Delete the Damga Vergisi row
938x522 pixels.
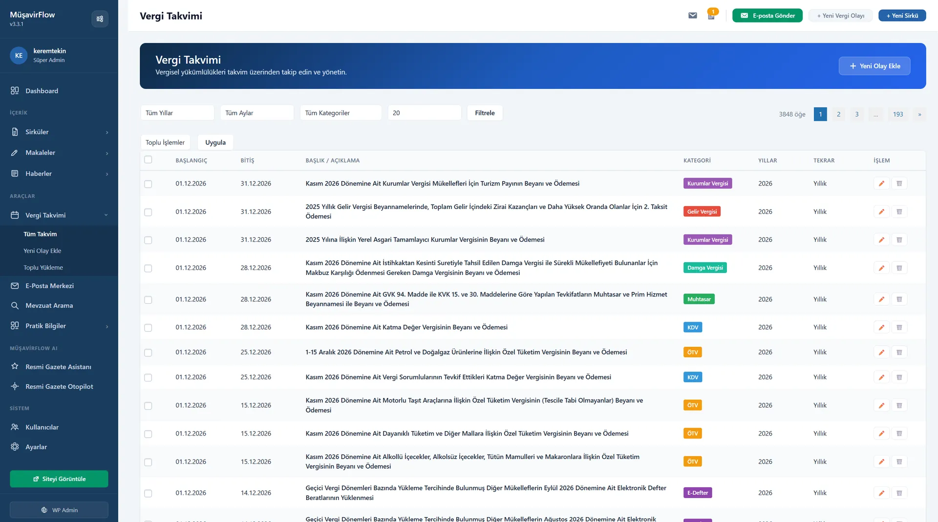[x=899, y=268]
